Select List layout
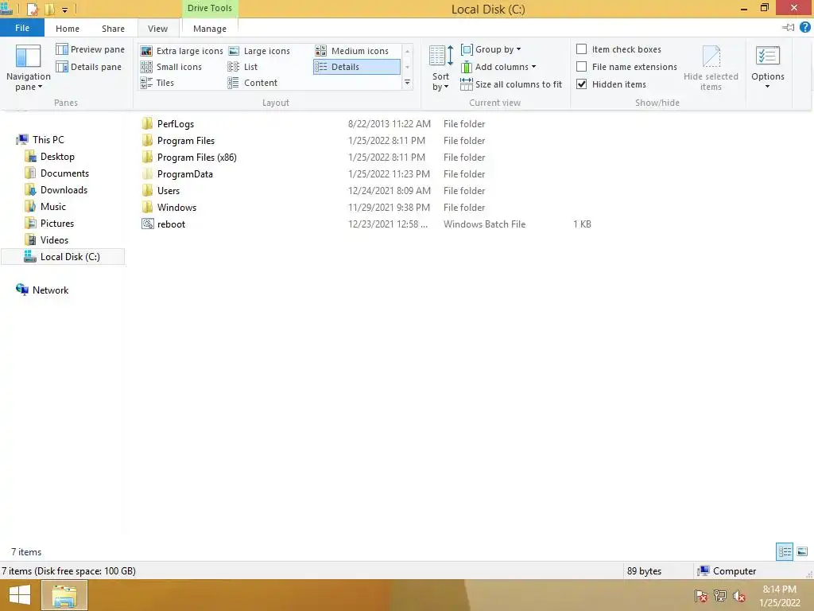Viewport: 814px width, 611px height. pos(243,67)
